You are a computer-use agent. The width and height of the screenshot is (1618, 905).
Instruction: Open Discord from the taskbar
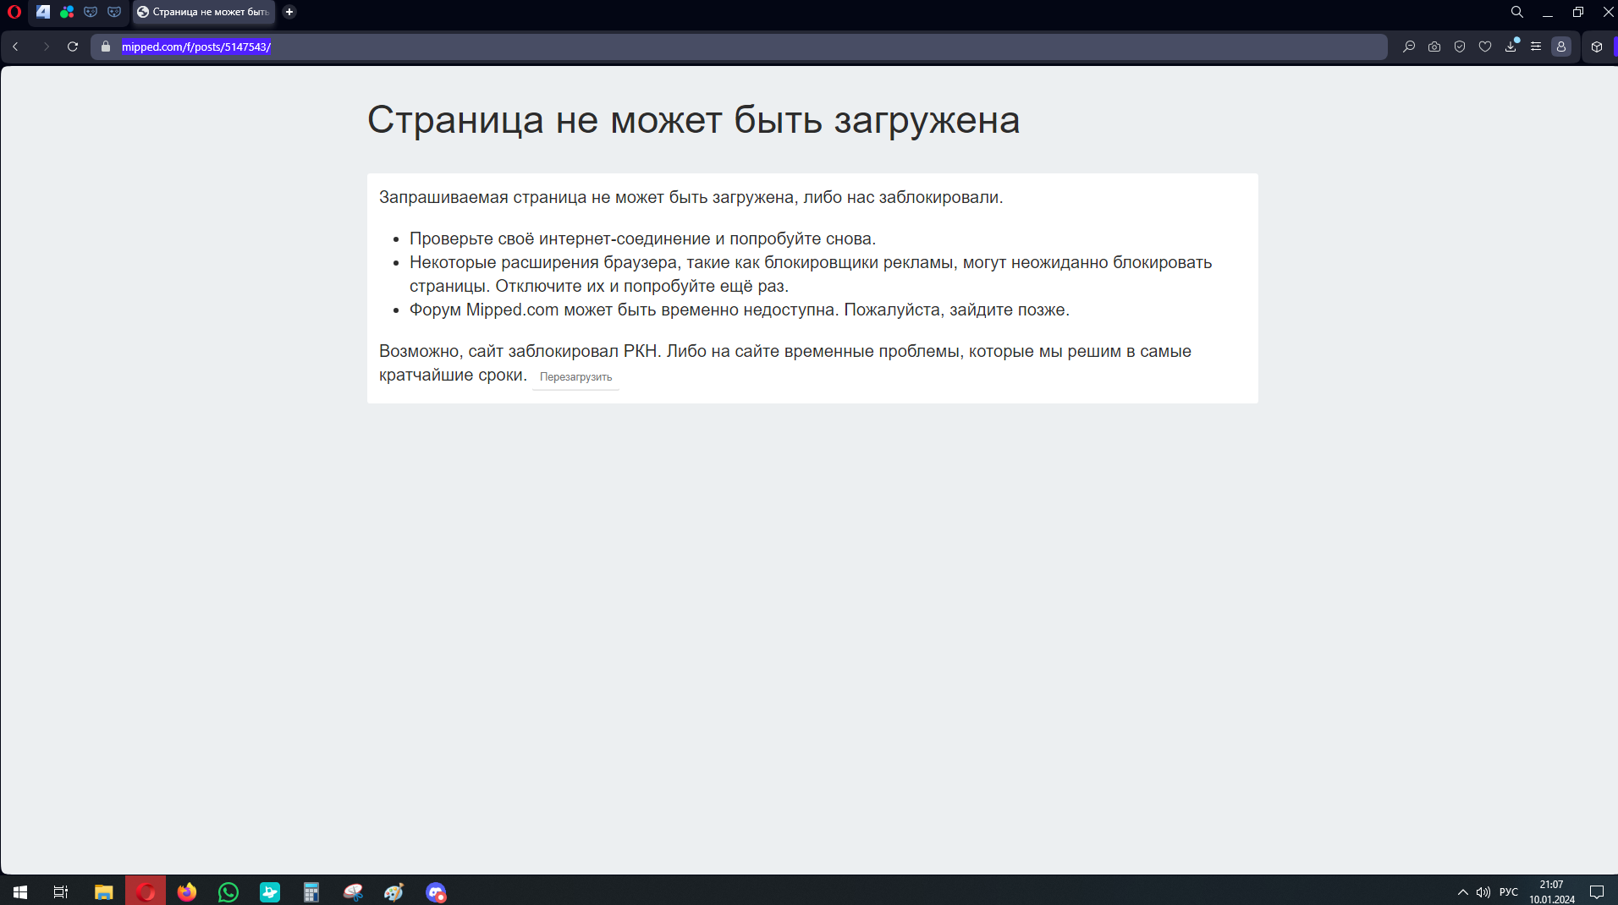436,891
